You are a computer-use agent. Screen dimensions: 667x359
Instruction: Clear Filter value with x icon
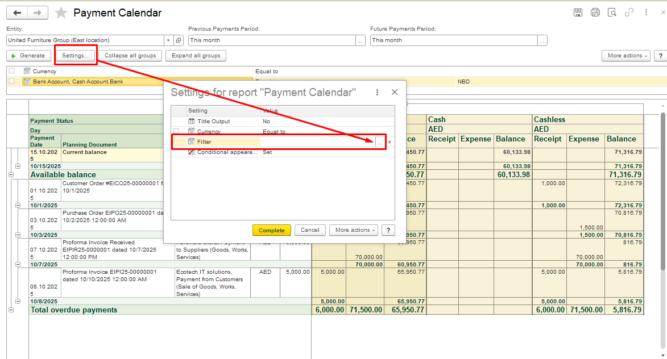pos(390,142)
